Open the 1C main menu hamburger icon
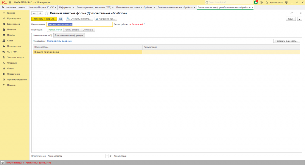Image resolution: width=305 pixels, height=165 pixels. [10, 2]
